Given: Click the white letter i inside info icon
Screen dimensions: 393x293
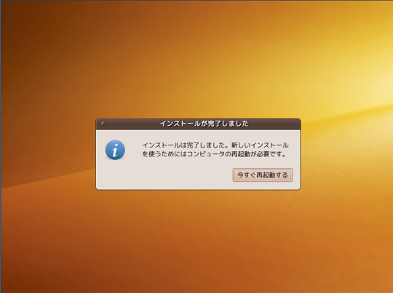Looking at the screenshot, I should point(115,150).
